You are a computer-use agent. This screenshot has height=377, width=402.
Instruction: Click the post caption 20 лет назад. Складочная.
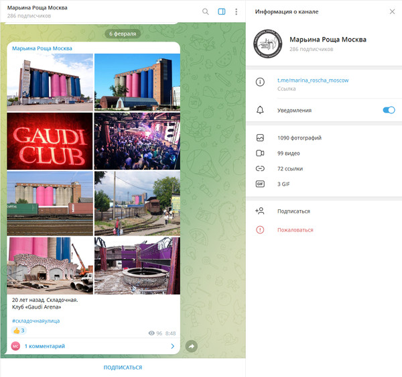pyautogui.click(x=45, y=300)
